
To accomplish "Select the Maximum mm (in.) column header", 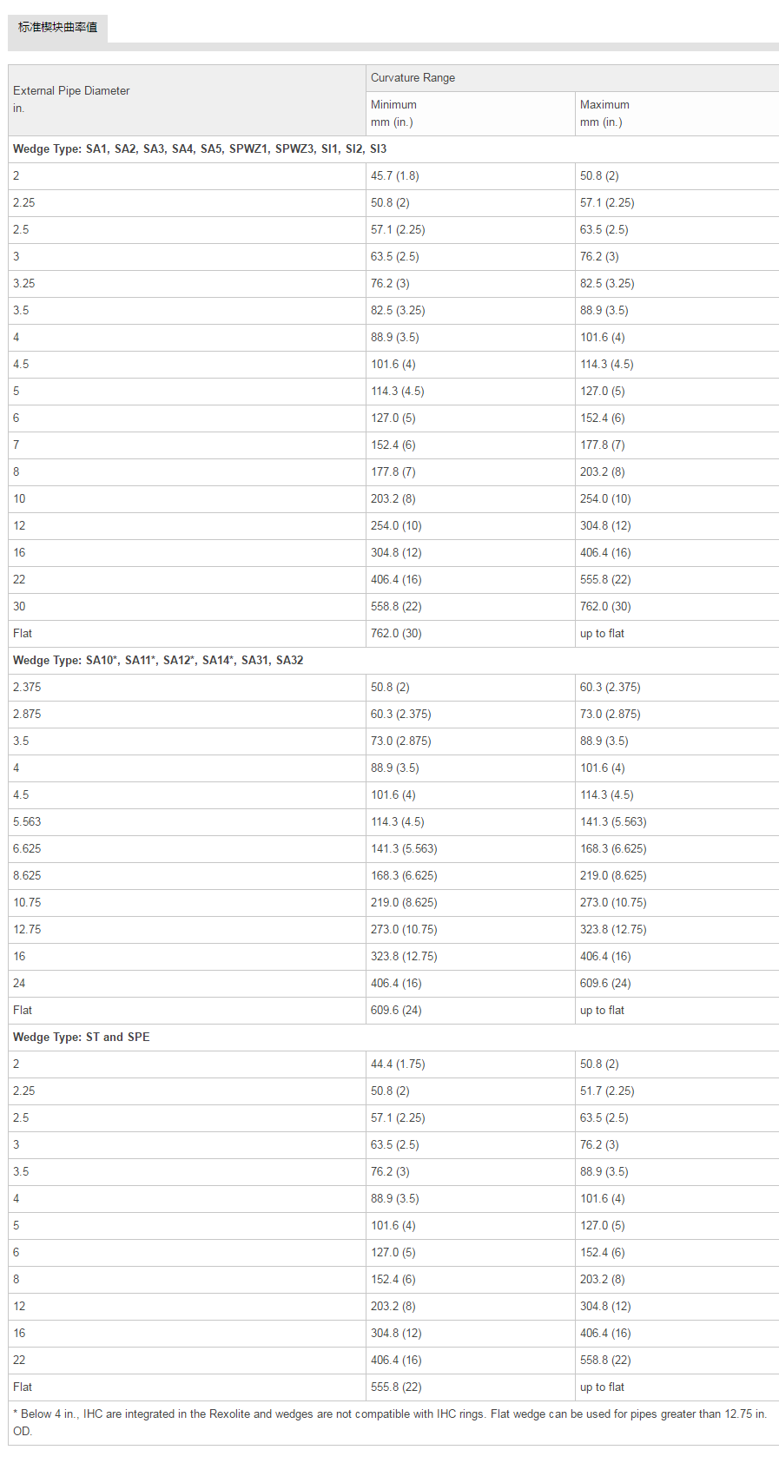I will (x=604, y=113).
